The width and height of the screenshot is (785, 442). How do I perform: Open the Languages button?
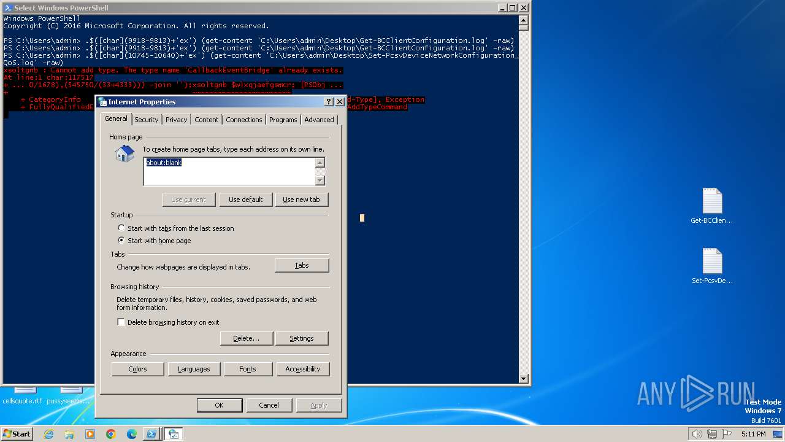tap(194, 369)
